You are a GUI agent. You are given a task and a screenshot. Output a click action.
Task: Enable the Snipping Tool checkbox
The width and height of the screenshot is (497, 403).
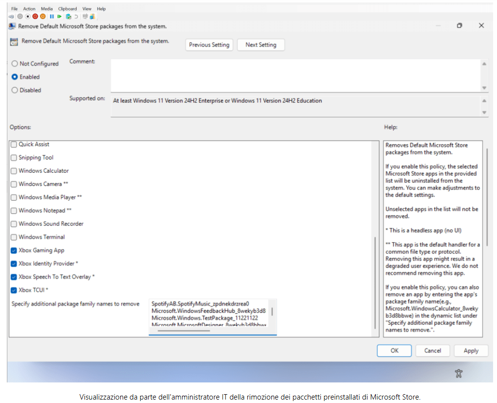click(14, 158)
